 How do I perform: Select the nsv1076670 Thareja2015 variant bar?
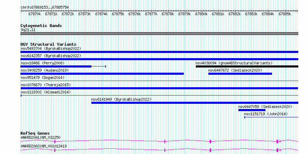pos(159,88)
